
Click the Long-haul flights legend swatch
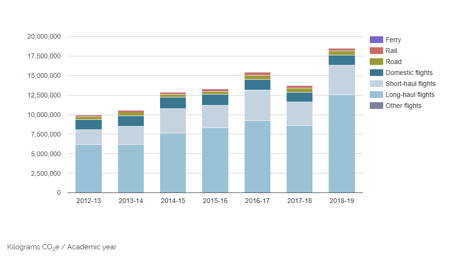[x=376, y=95]
